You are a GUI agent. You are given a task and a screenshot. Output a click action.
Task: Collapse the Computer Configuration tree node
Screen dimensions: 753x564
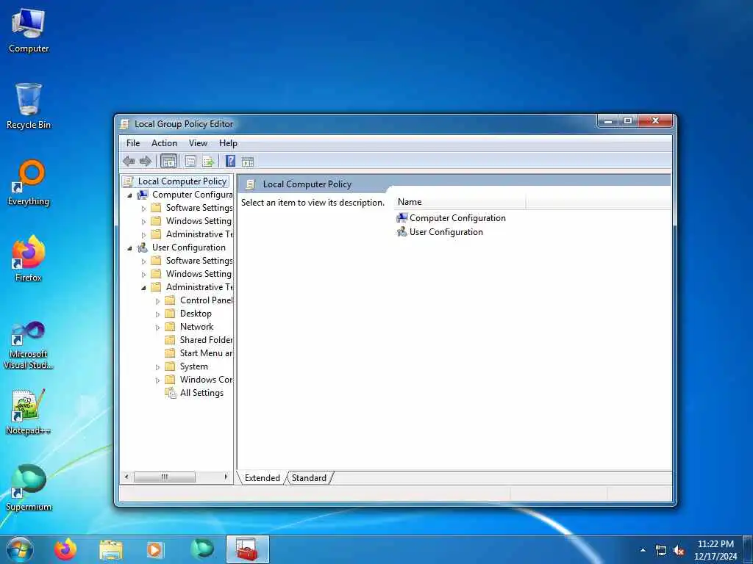click(129, 195)
